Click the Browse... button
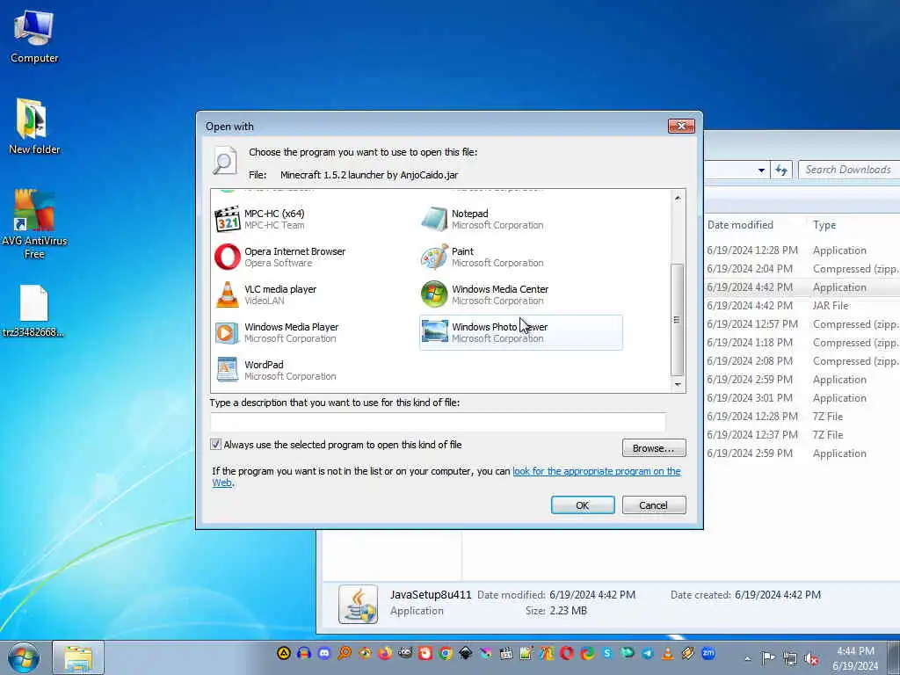The image size is (900, 675). [654, 448]
